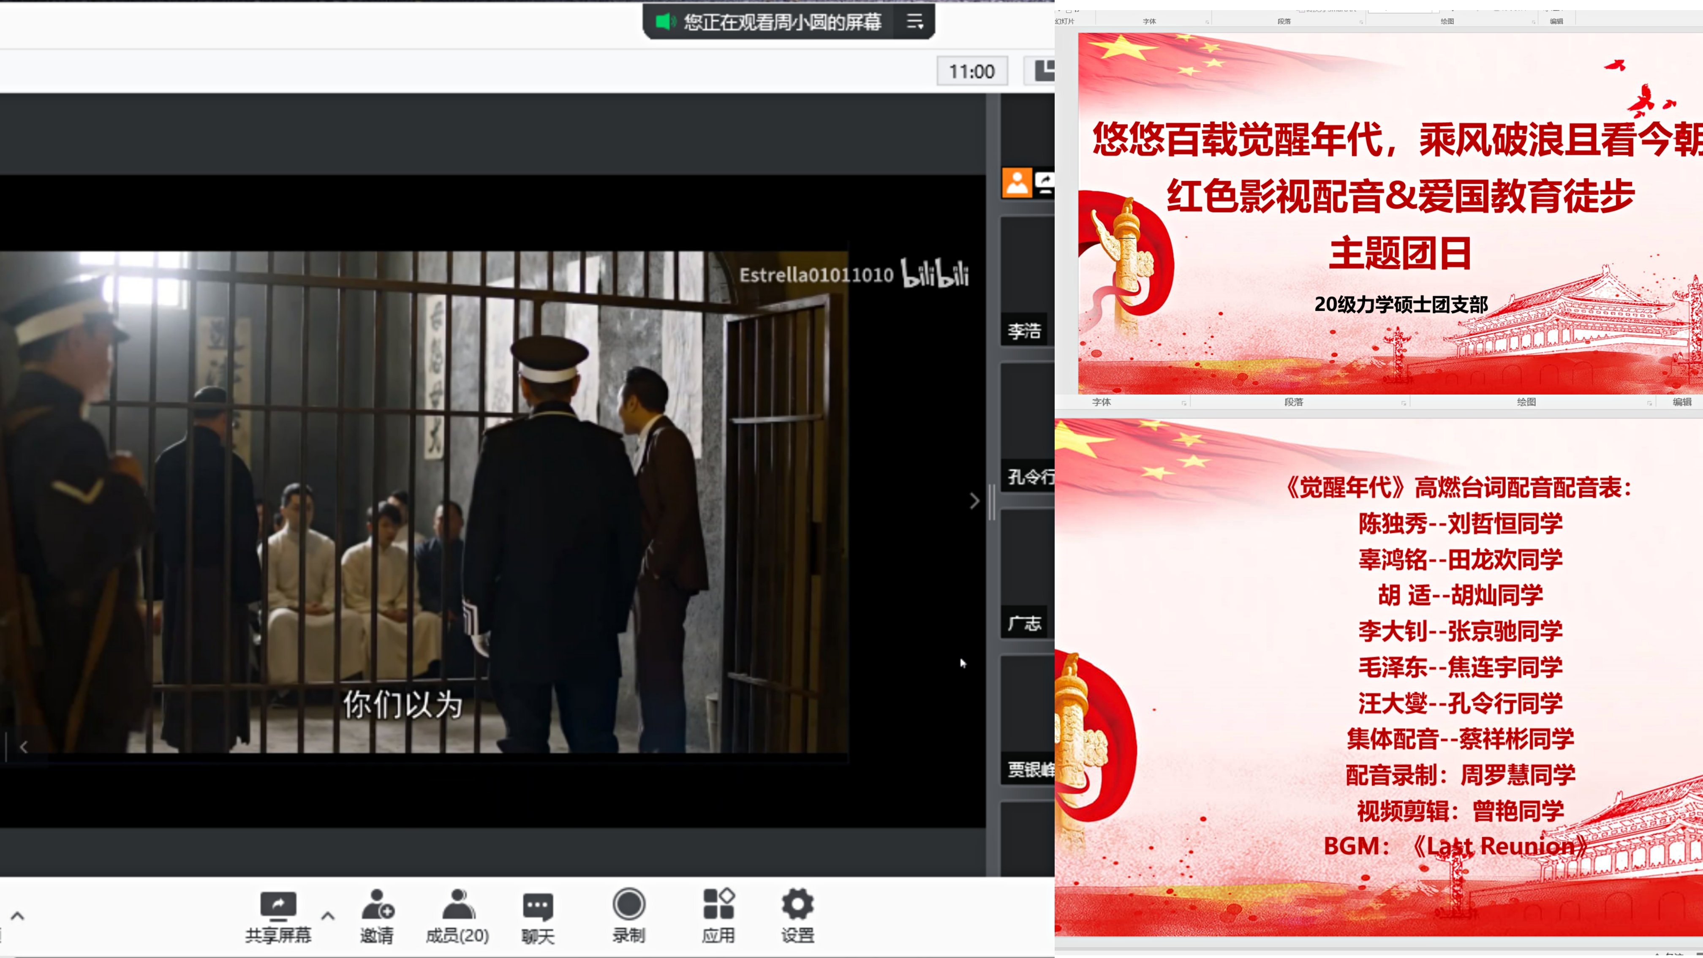Click the share-arrow icon atop participant strip
The height and width of the screenshot is (958, 1703).
pos(1045,182)
